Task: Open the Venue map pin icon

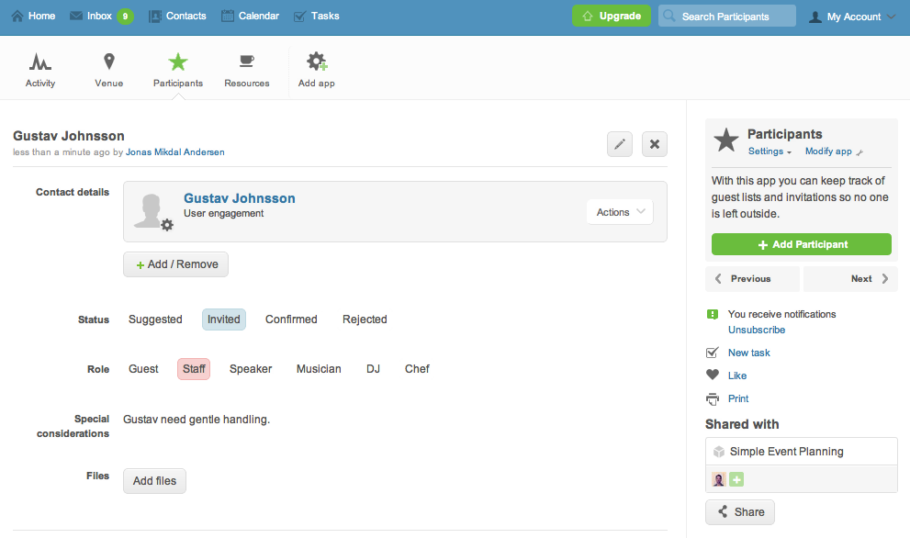Action: pyautogui.click(x=108, y=62)
